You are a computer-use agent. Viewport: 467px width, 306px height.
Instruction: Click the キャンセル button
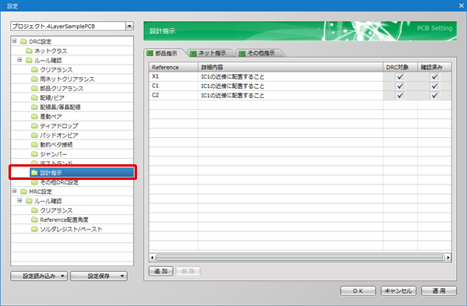399,290
